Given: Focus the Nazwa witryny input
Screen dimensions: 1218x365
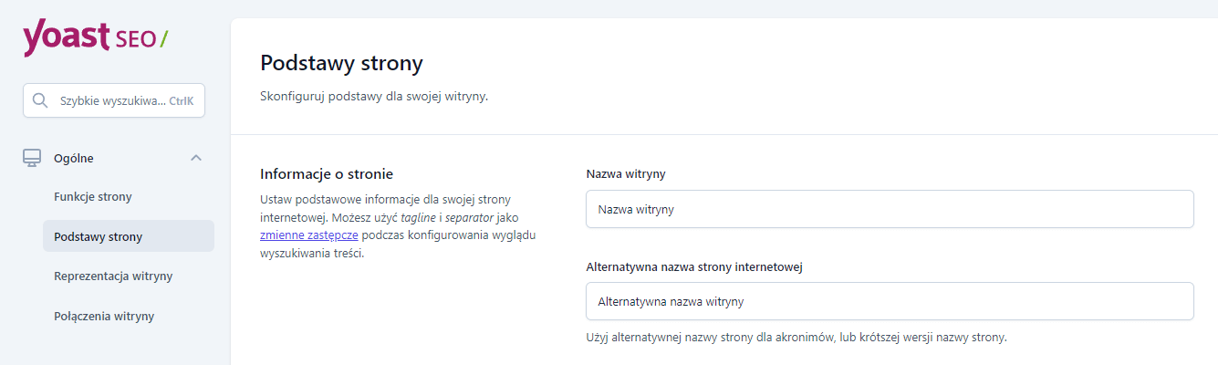Looking at the screenshot, I should (890, 209).
